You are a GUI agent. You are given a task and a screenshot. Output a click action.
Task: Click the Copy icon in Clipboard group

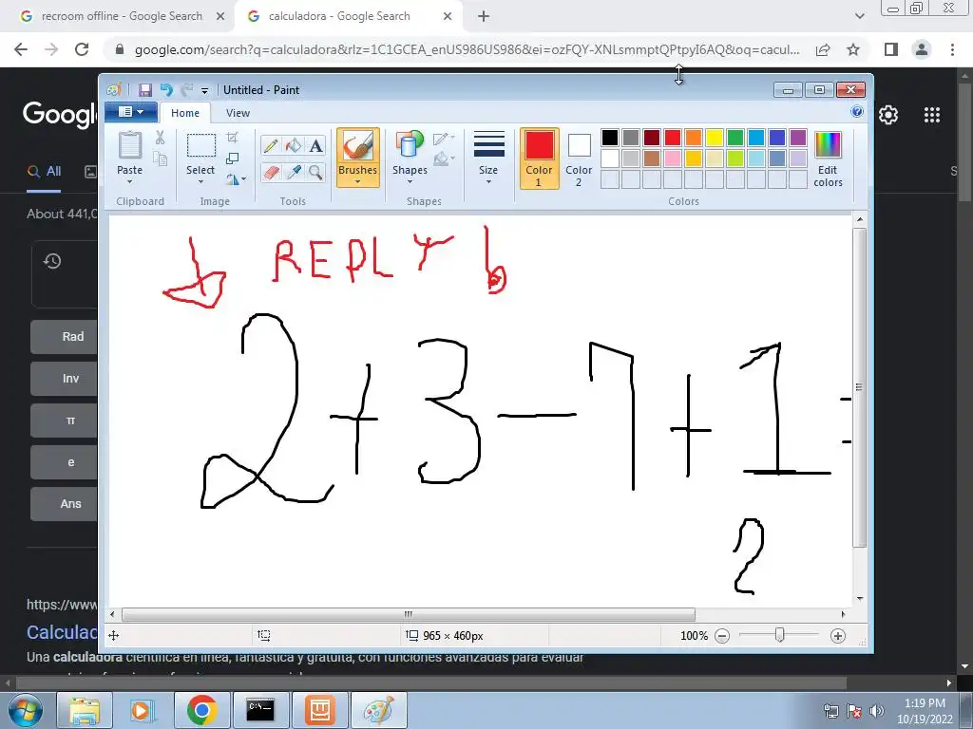[x=160, y=159]
